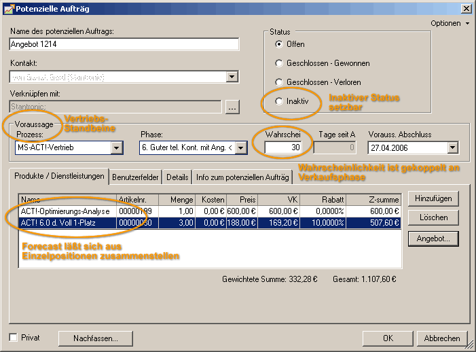Viewport: 476px width, 352px height.
Task: Close the Potenzielle Aufträg dialog window
Action: 466,9
